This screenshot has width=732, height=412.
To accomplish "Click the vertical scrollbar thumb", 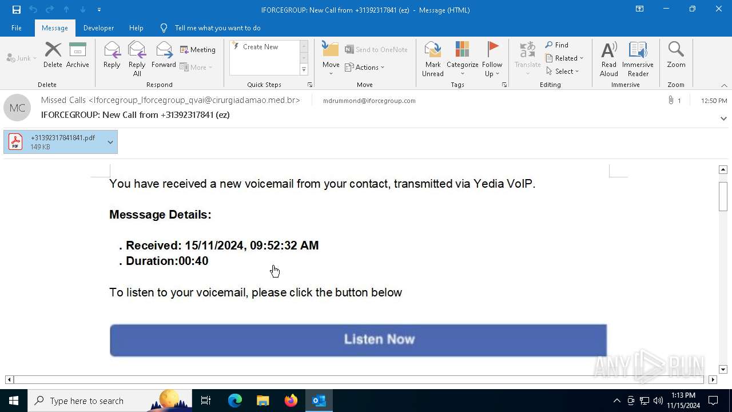I will point(723,196).
